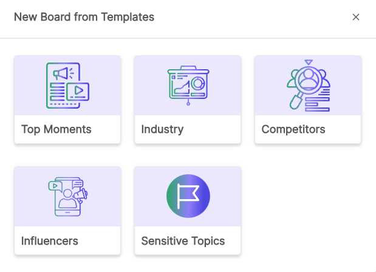The height and width of the screenshot is (272, 376).
Task: Select the Top Moments template label
Action: coord(56,129)
